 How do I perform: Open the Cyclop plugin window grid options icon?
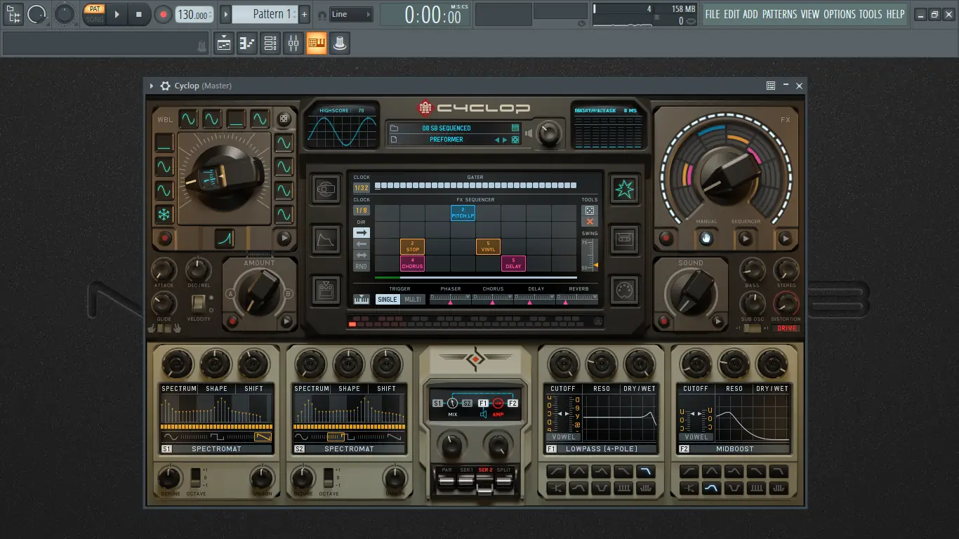click(771, 86)
